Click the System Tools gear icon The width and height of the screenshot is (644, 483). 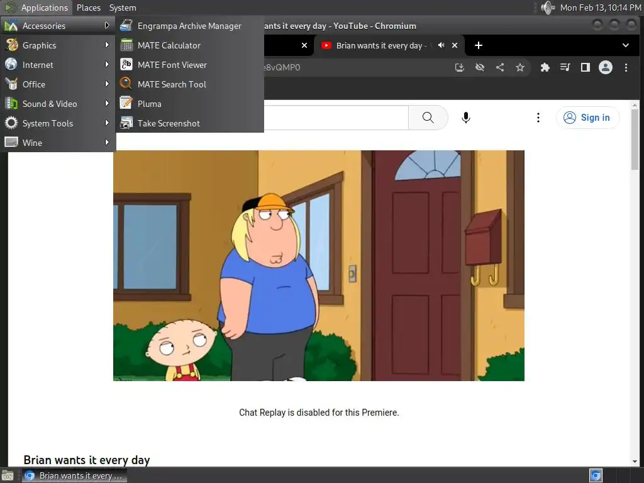(11, 123)
